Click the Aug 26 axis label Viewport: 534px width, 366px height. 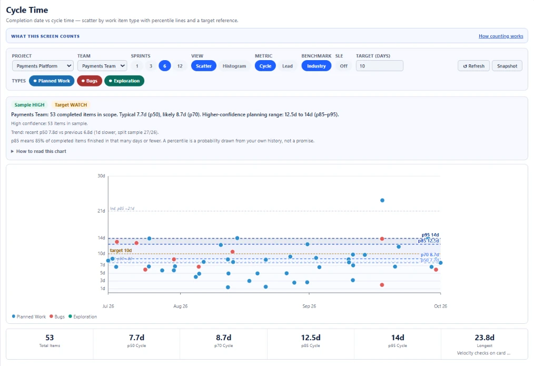click(181, 306)
